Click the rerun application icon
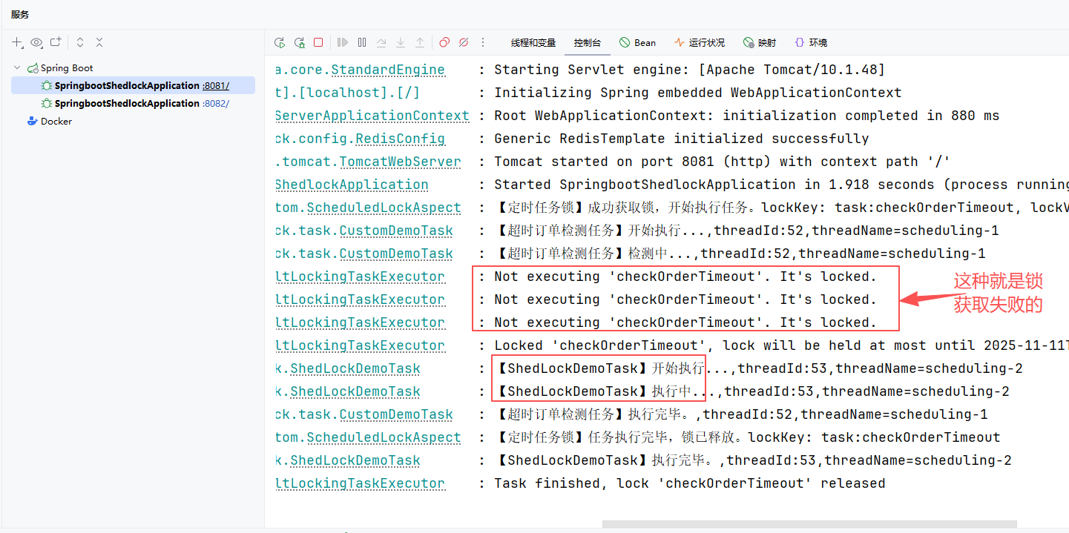 (x=280, y=43)
